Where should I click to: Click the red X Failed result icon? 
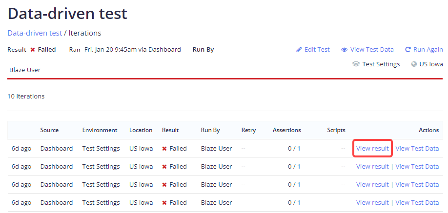click(x=33, y=50)
